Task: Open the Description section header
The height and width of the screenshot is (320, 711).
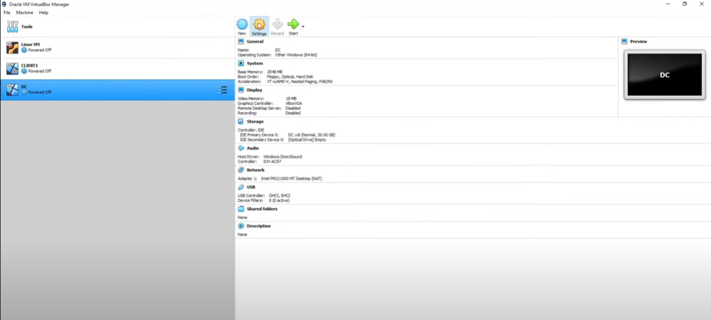Action: tap(259, 226)
